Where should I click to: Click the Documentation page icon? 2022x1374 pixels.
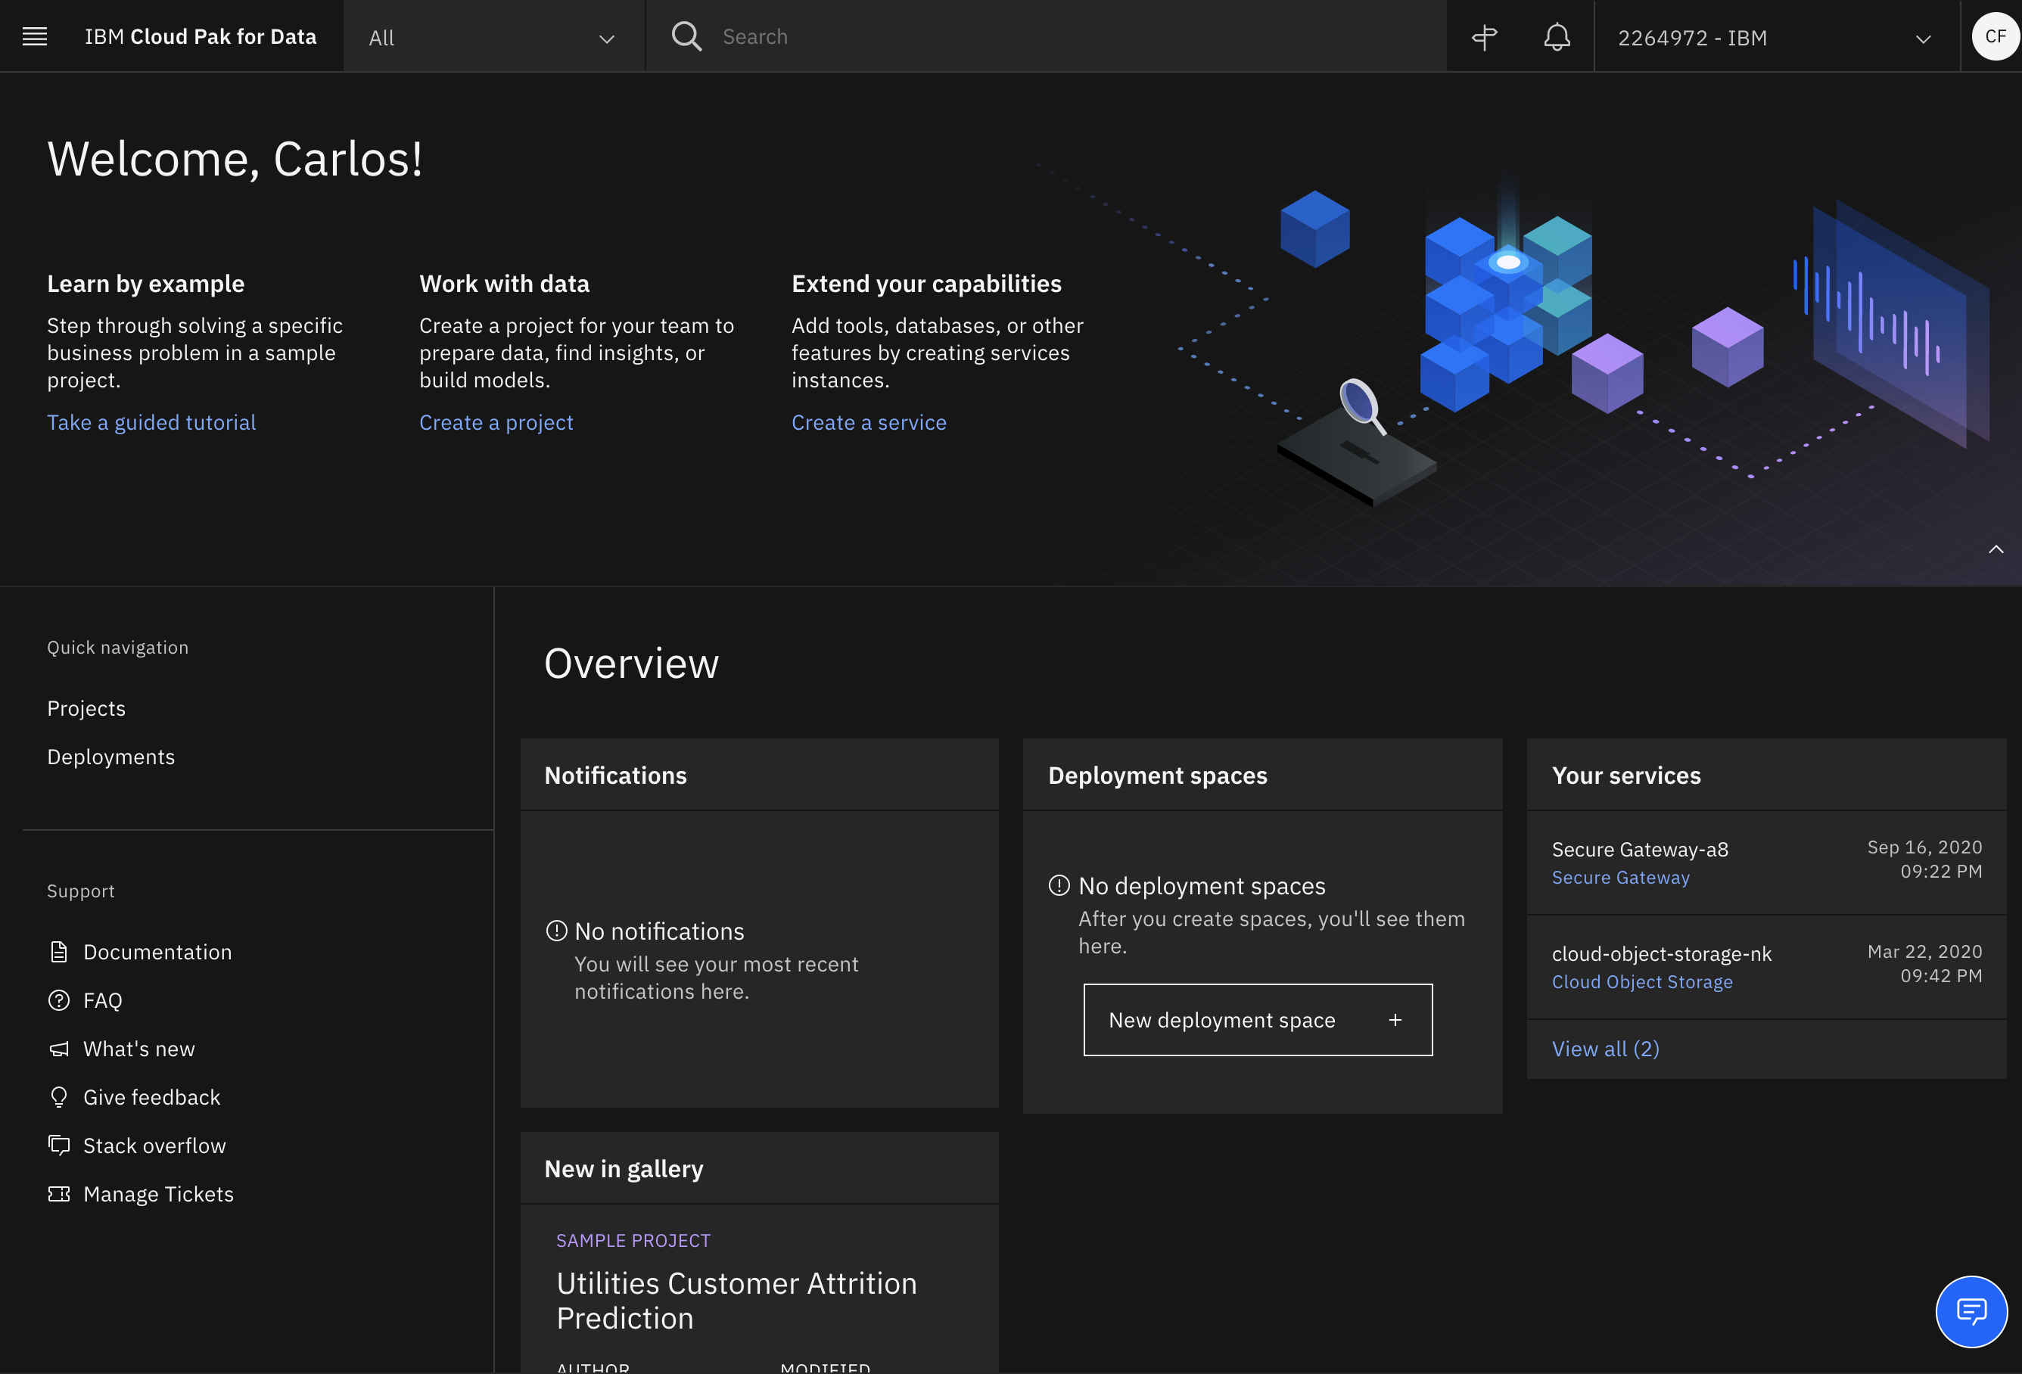tap(58, 952)
